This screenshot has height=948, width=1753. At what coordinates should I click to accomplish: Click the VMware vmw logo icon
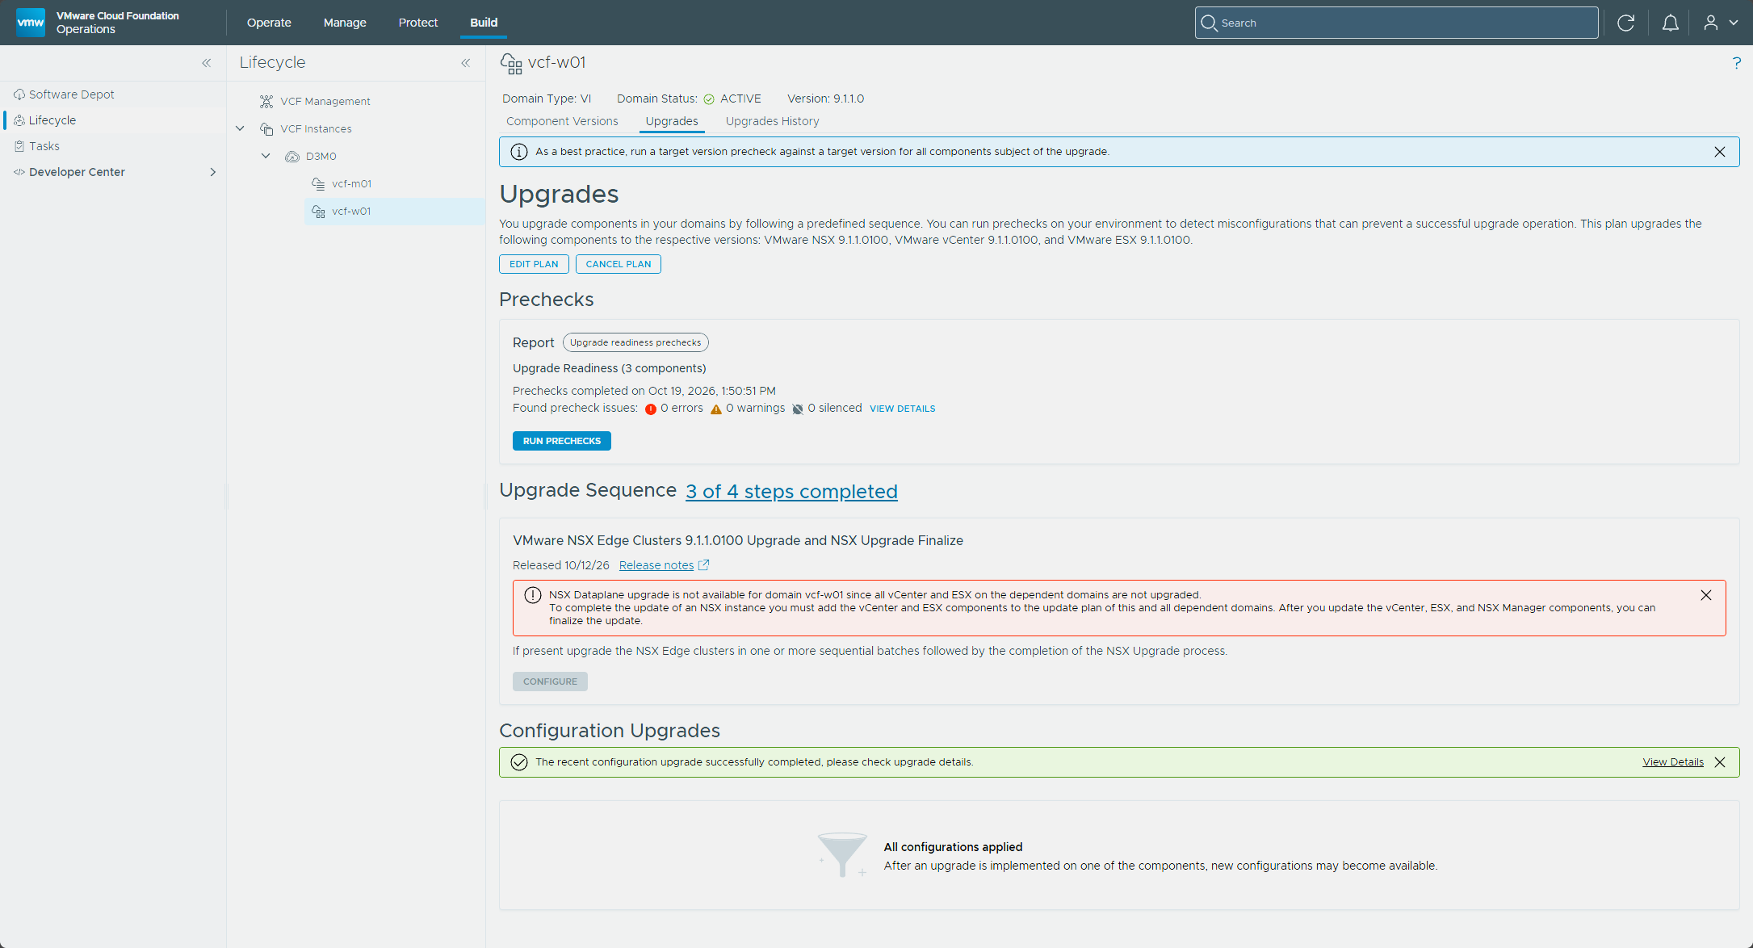[x=31, y=22]
